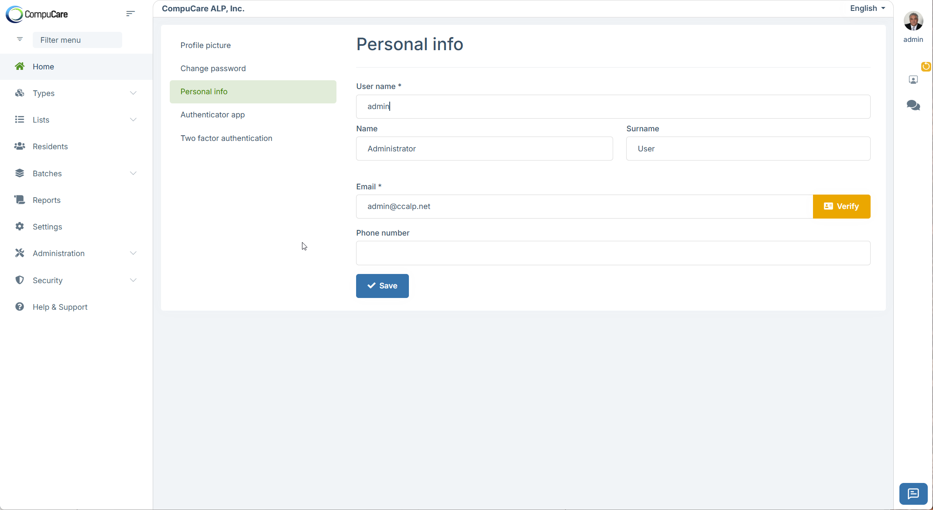Image resolution: width=933 pixels, height=510 pixels.
Task: Expand the Types menu chevron
Action: point(133,93)
